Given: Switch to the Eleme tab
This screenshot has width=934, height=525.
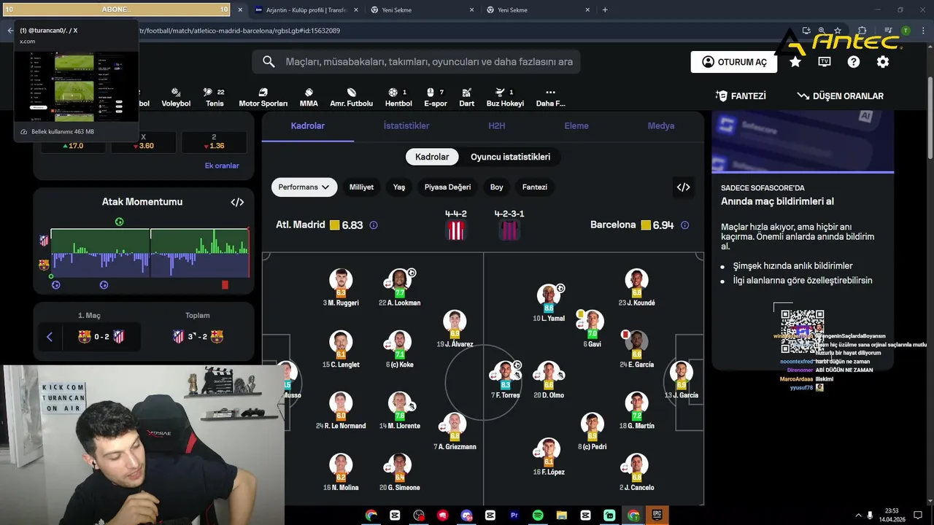Looking at the screenshot, I should 576,126.
